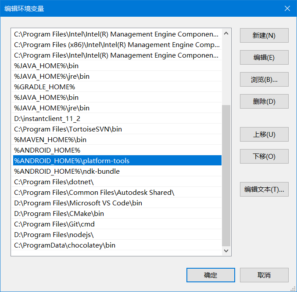The width and height of the screenshot is (297, 292).
Task: Select the C:\Program Files\dotnet\ entry
Action: (117, 182)
